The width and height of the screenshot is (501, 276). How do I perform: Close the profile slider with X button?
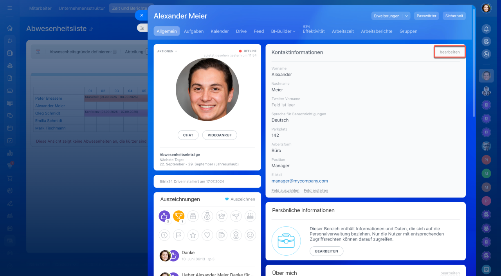click(142, 15)
